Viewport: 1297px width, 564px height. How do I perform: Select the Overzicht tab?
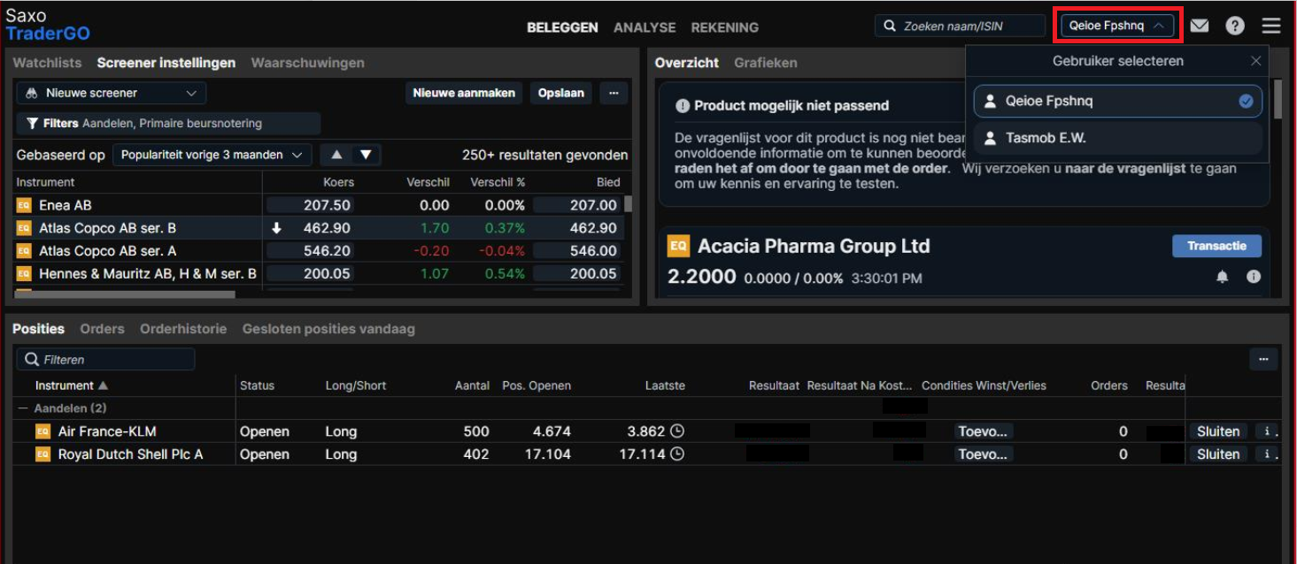687,63
